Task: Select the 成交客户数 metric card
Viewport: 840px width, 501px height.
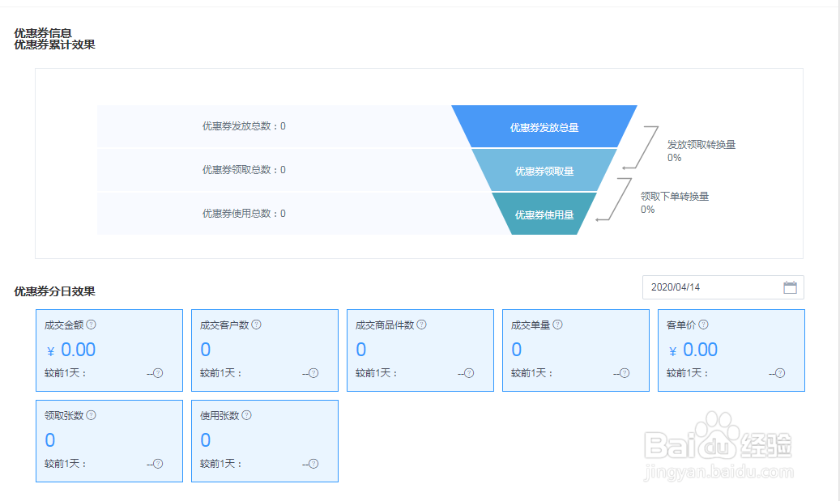Action: point(265,350)
